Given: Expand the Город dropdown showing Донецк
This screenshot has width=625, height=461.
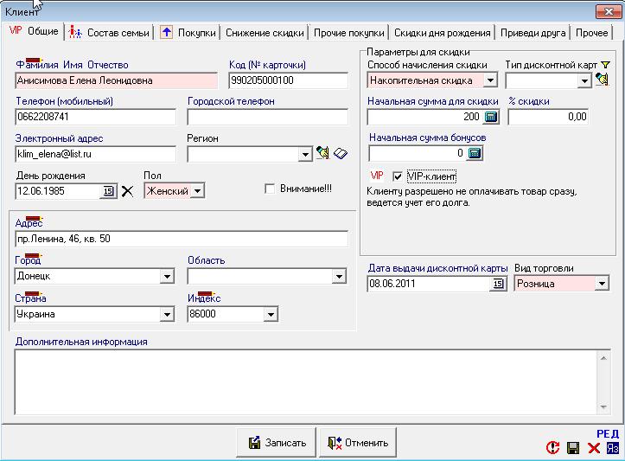Looking at the screenshot, I should [x=166, y=277].
